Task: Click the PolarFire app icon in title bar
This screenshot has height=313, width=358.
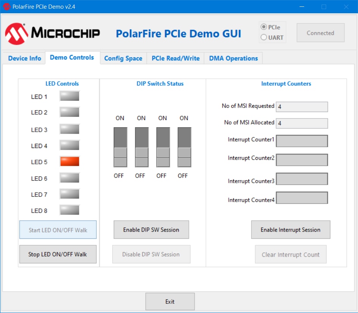Action: pyautogui.click(x=6, y=6)
